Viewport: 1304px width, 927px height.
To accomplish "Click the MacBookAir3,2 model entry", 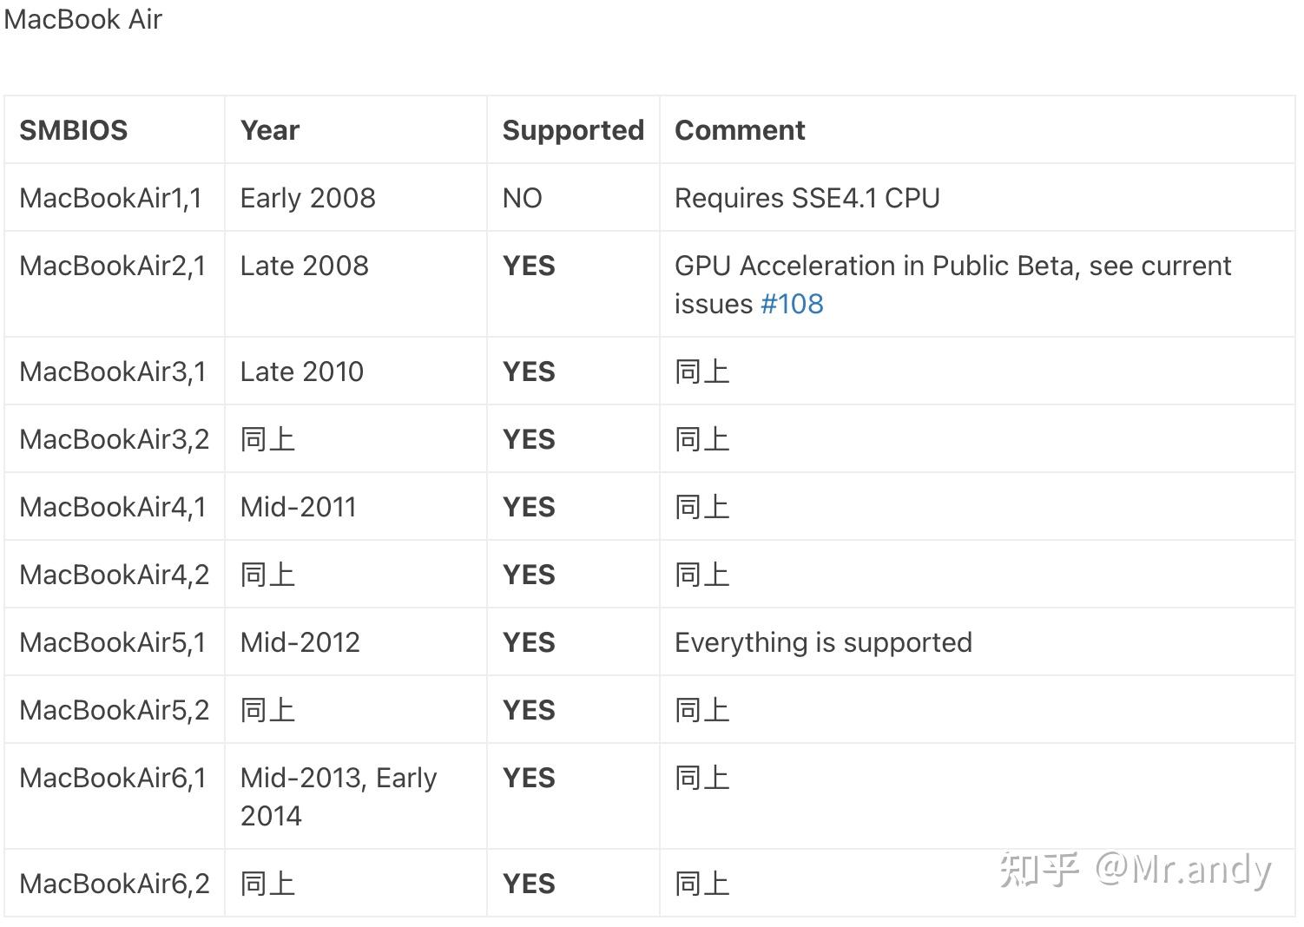I will pyautogui.click(x=115, y=439).
